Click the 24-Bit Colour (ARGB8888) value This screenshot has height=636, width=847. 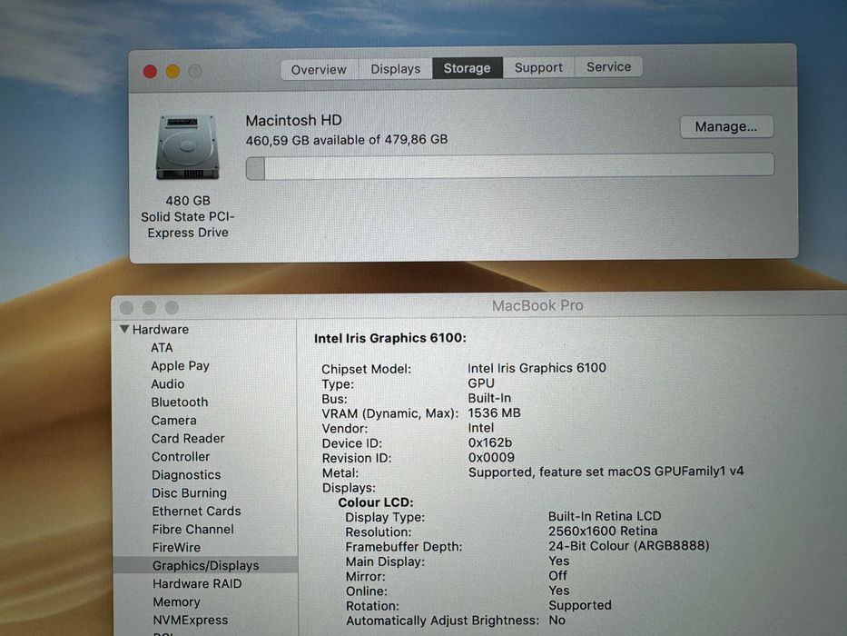click(629, 546)
